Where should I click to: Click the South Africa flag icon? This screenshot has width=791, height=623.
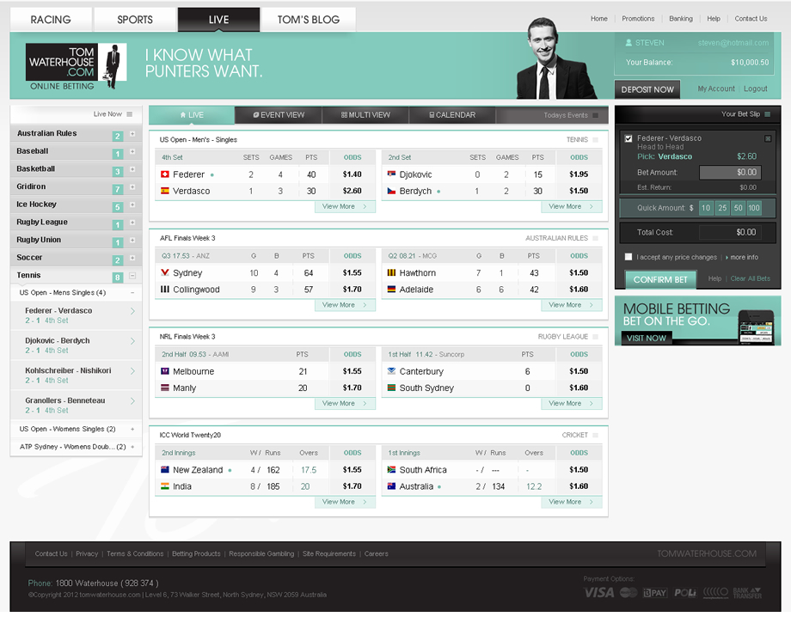pyautogui.click(x=391, y=470)
